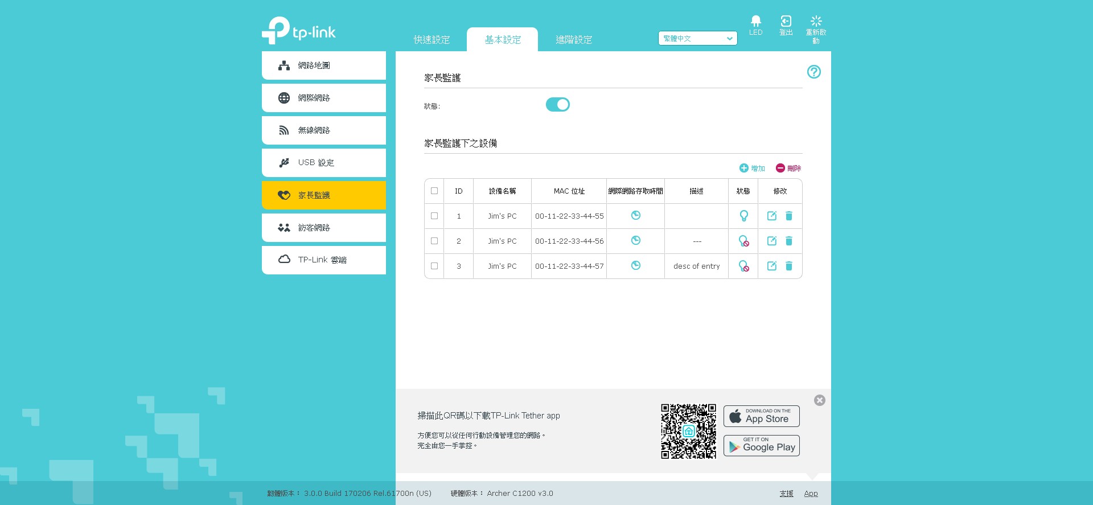This screenshot has height=505, width=1093.
Task: Switch to the 快速設定 tab
Action: (432, 40)
